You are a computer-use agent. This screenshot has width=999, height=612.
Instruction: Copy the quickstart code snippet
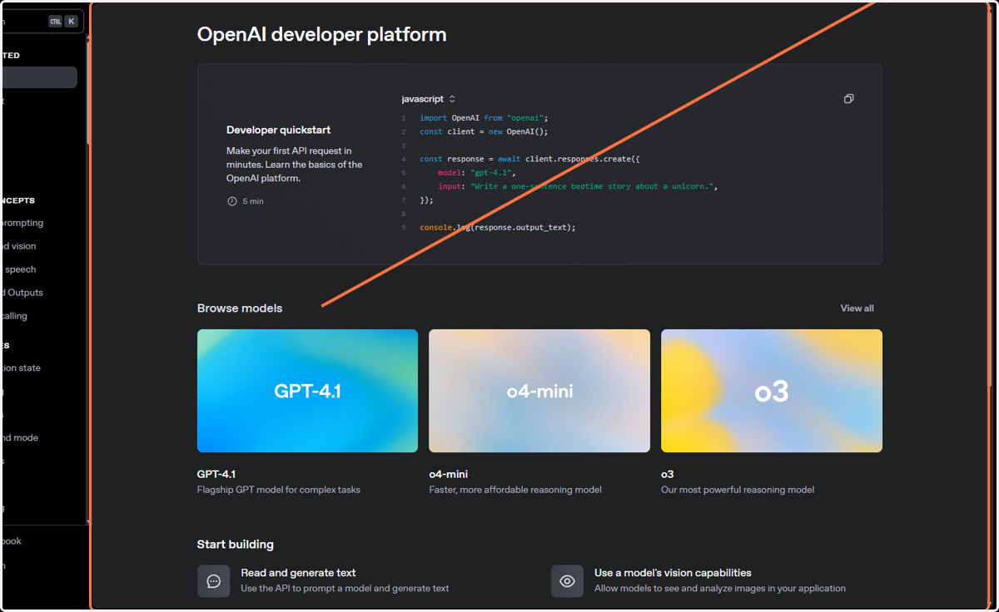tap(848, 98)
